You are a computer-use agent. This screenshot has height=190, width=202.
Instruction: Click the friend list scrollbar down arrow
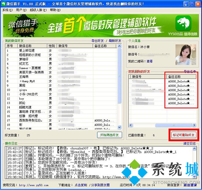pos(120,127)
